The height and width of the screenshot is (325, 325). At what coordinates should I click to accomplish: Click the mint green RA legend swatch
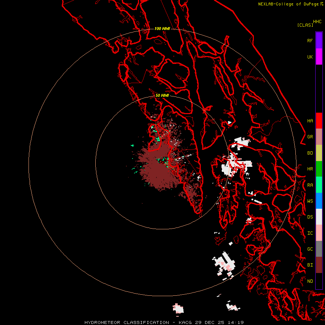(x=319, y=185)
